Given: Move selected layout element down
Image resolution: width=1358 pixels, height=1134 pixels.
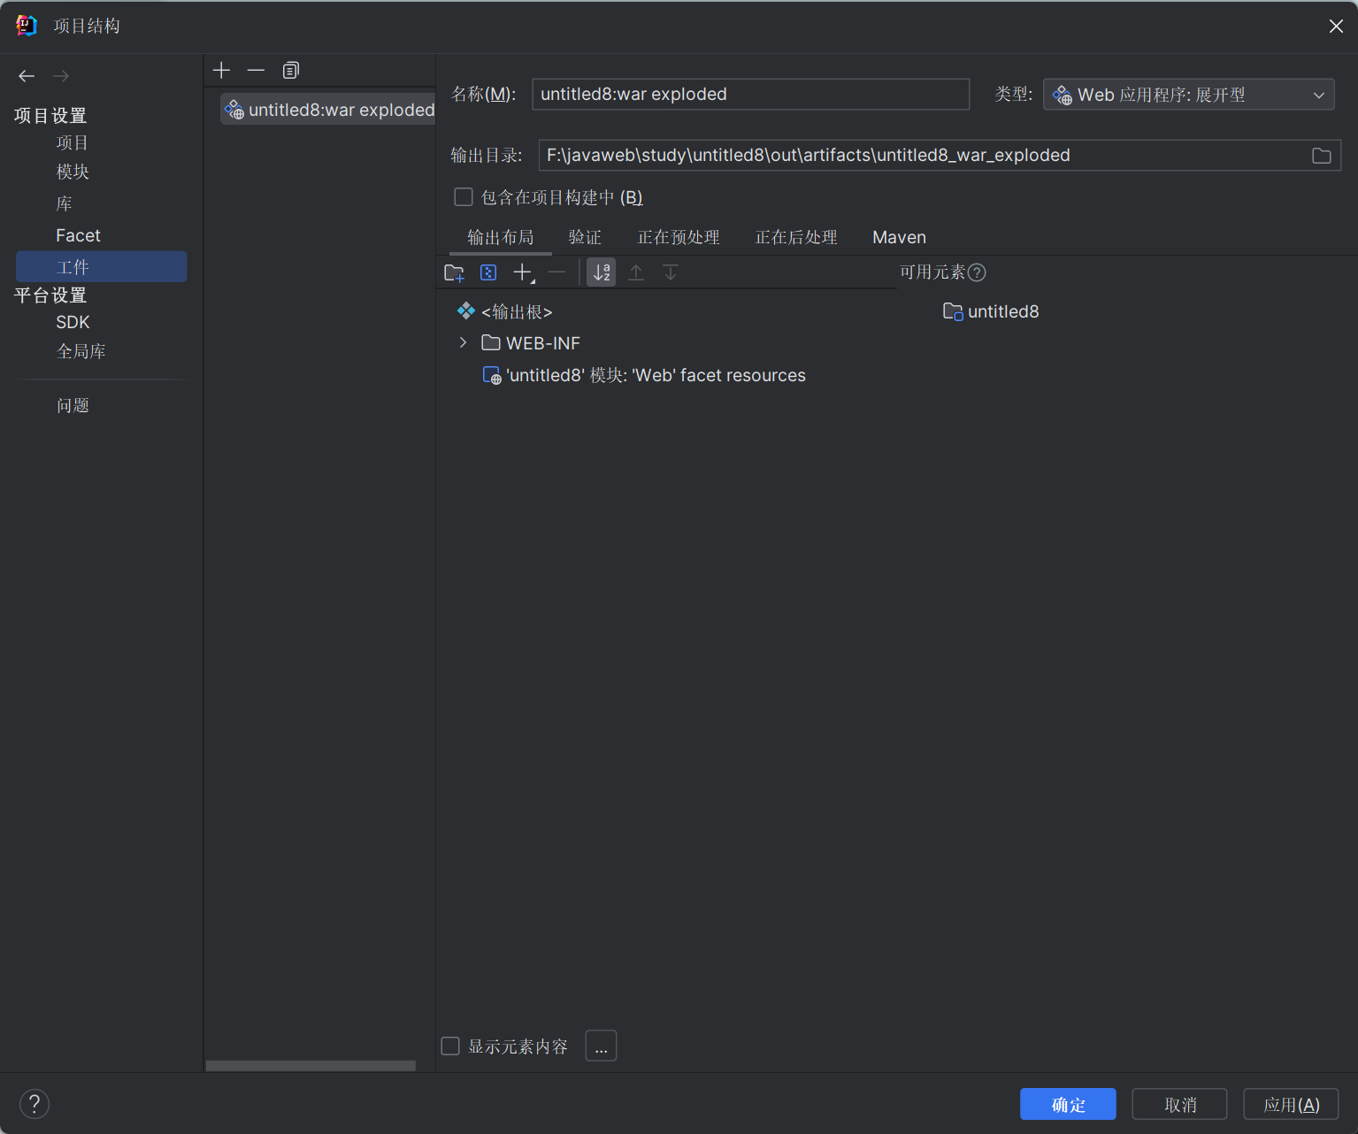Looking at the screenshot, I should tap(671, 272).
